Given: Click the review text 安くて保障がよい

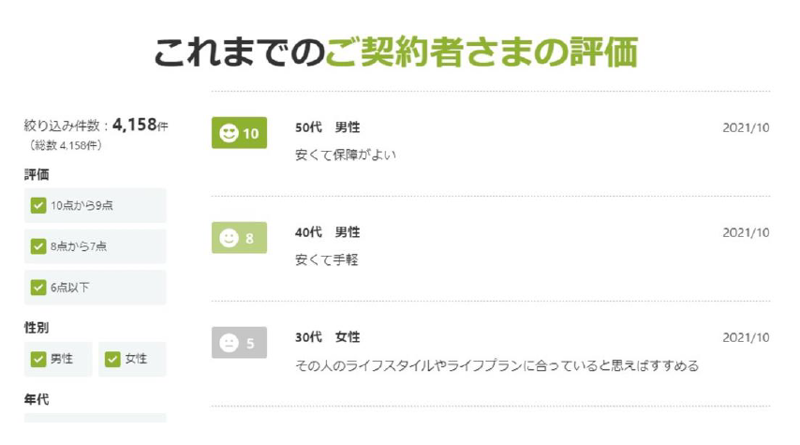Looking at the screenshot, I should coord(345,155).
